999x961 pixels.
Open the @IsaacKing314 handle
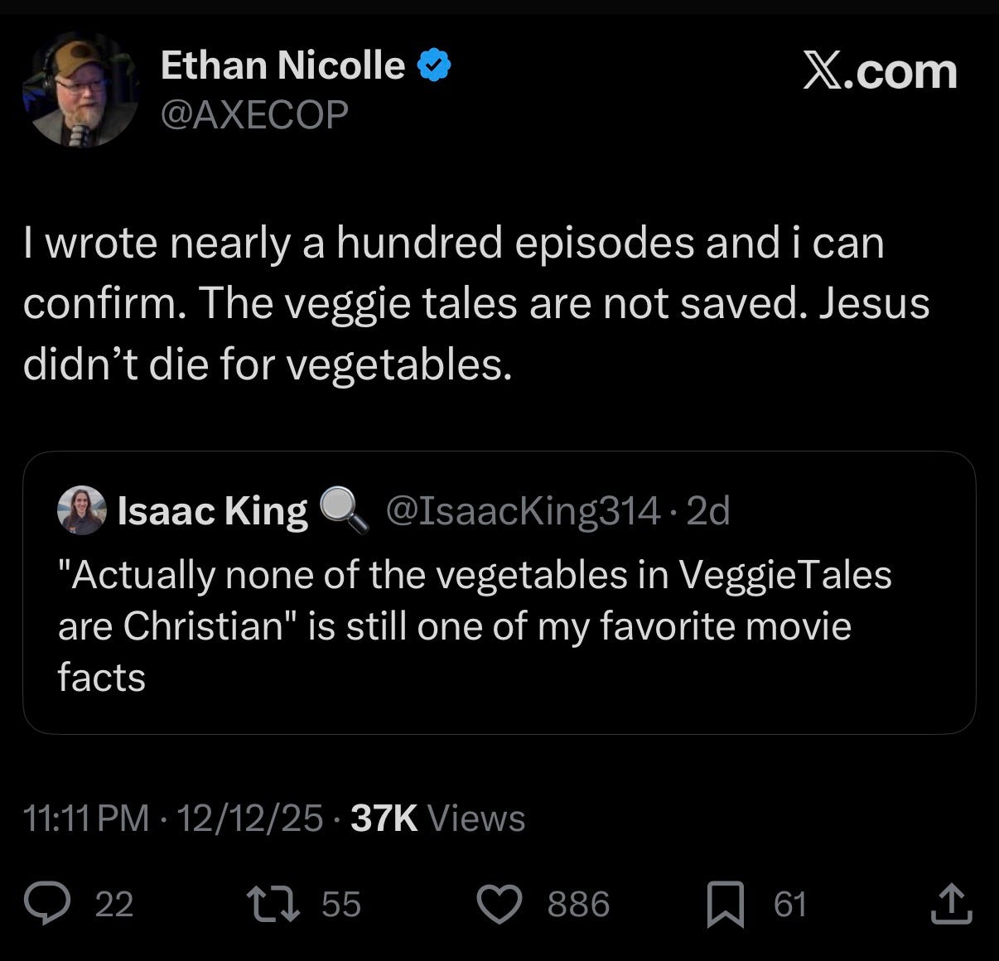click(x=524, y=511)
